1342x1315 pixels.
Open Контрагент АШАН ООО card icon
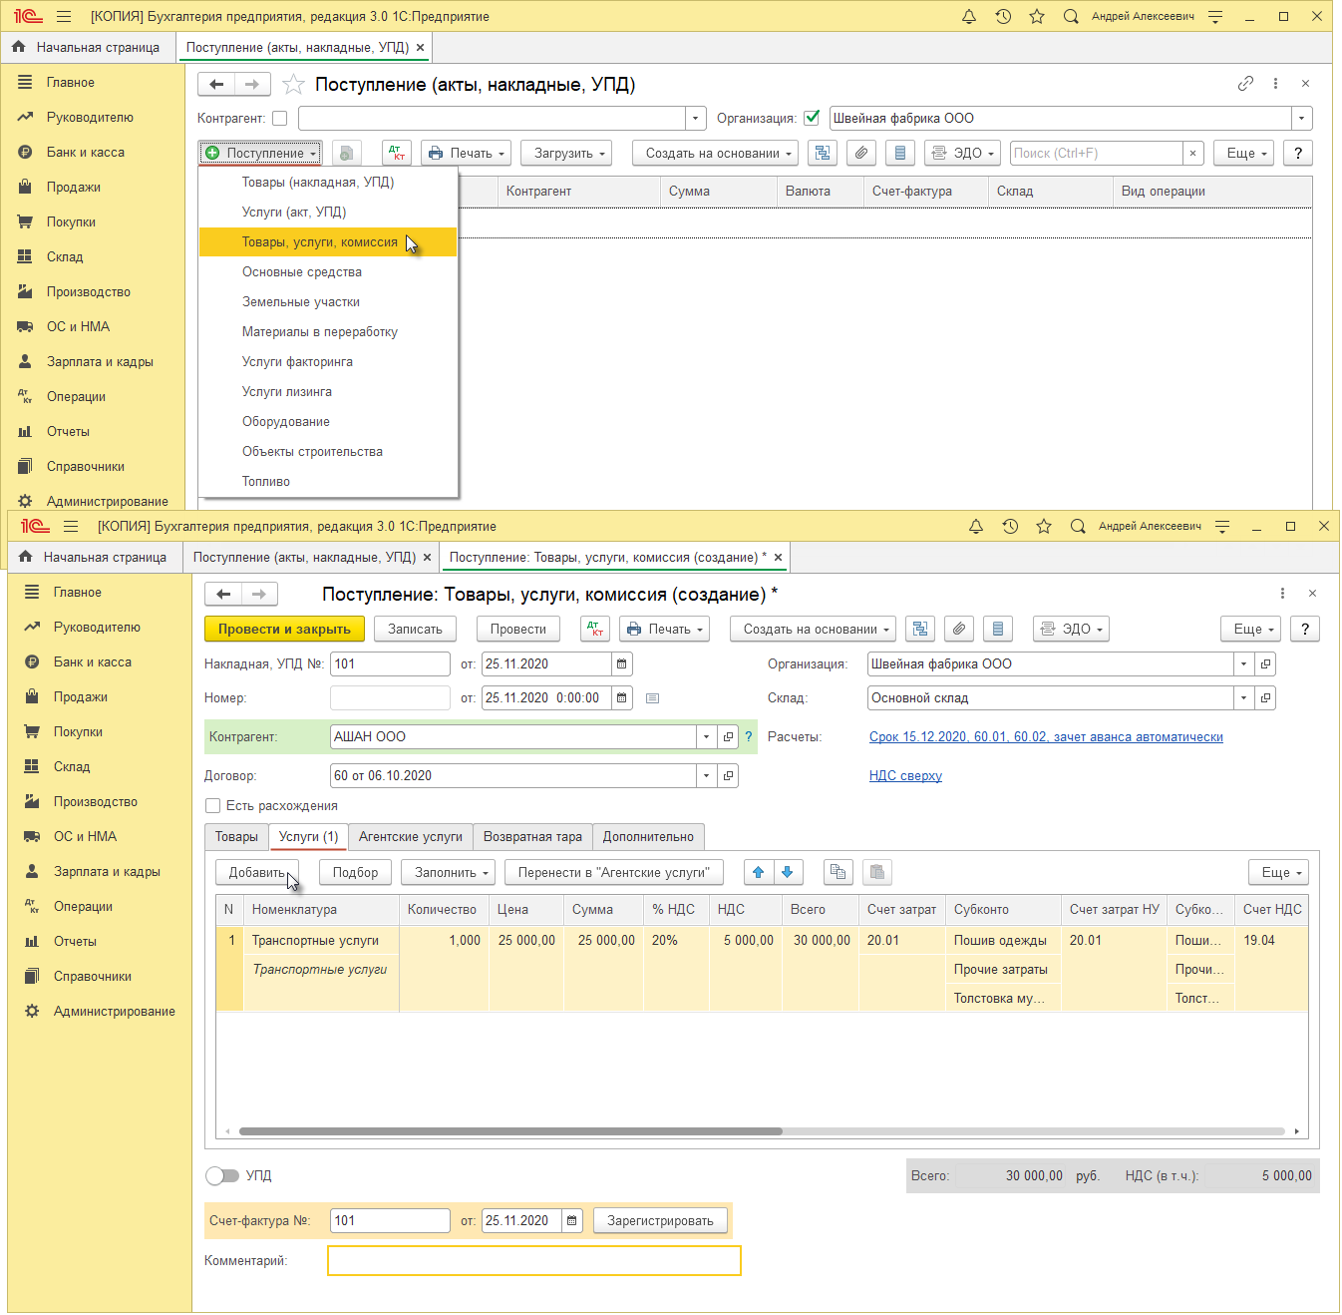tap(728, 736)
